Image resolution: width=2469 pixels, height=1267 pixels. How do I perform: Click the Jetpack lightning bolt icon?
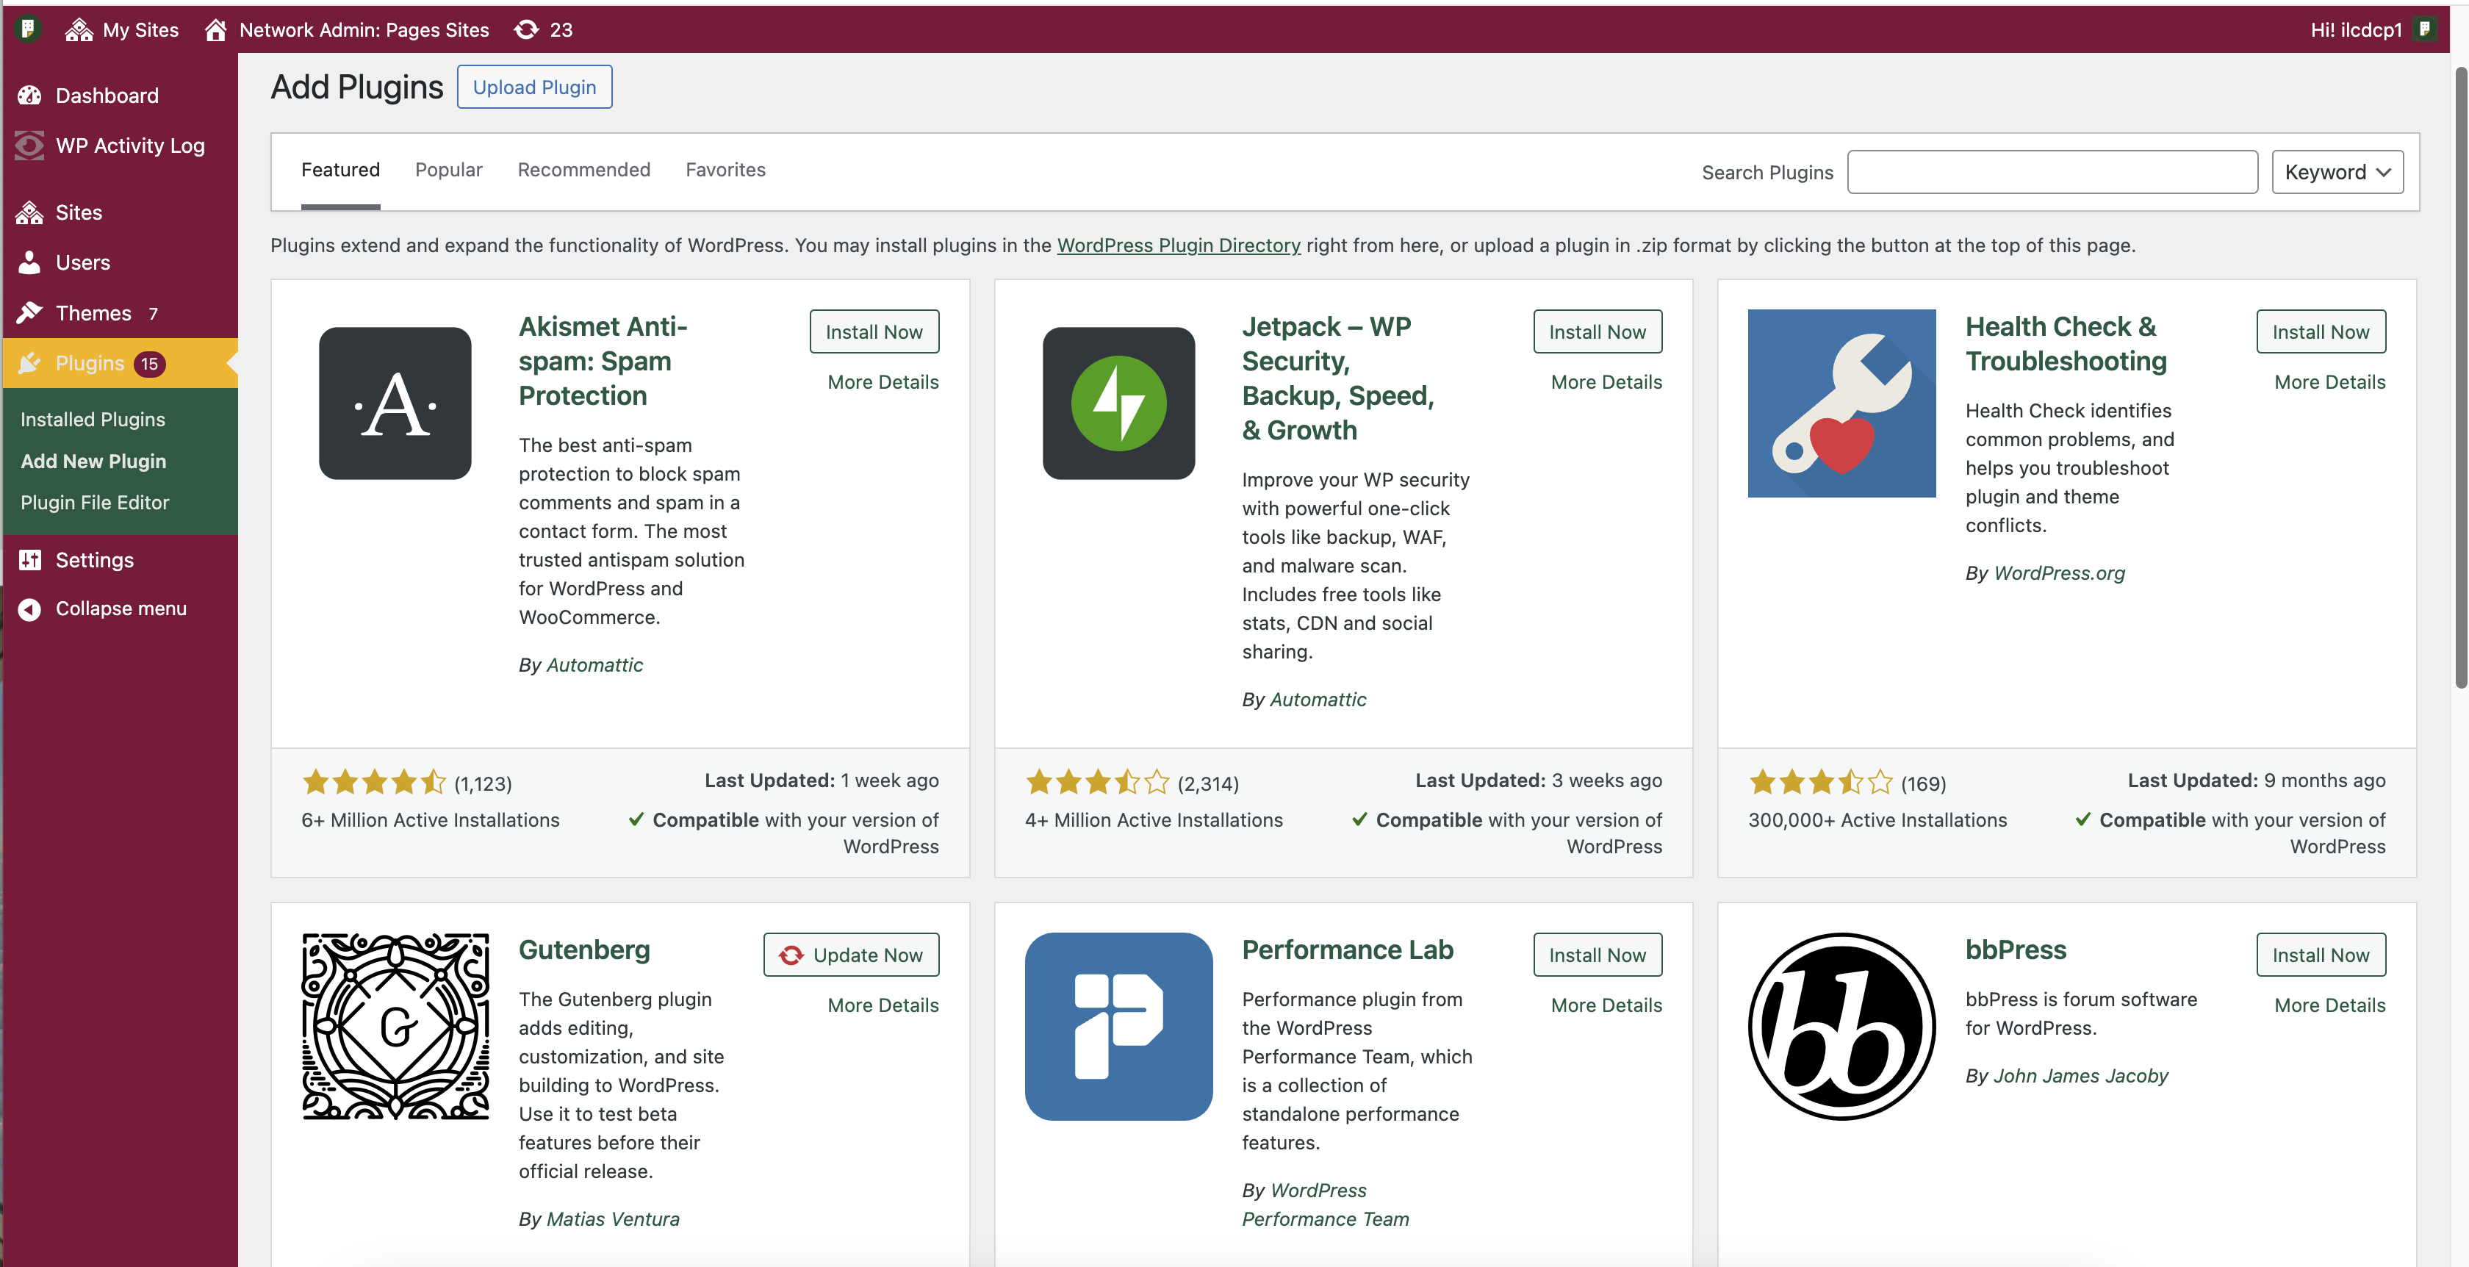[x=1118, y=403]
